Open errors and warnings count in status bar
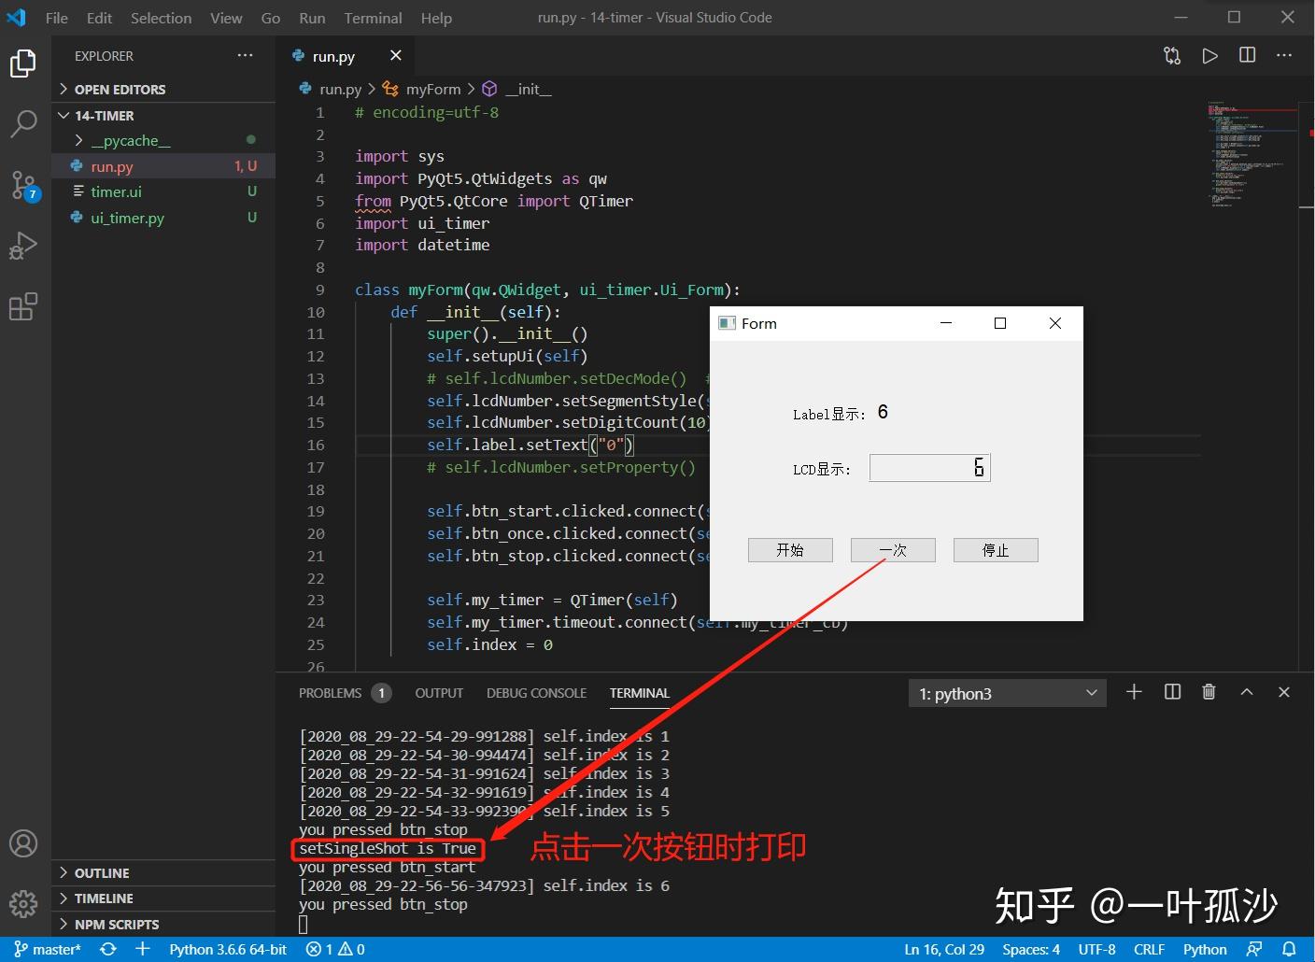This screenshot has width=1315, height=962. click(335, 949)
